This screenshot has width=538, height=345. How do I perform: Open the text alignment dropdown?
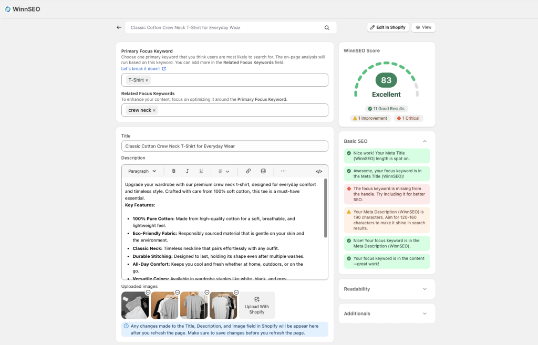tap(224, 171)
